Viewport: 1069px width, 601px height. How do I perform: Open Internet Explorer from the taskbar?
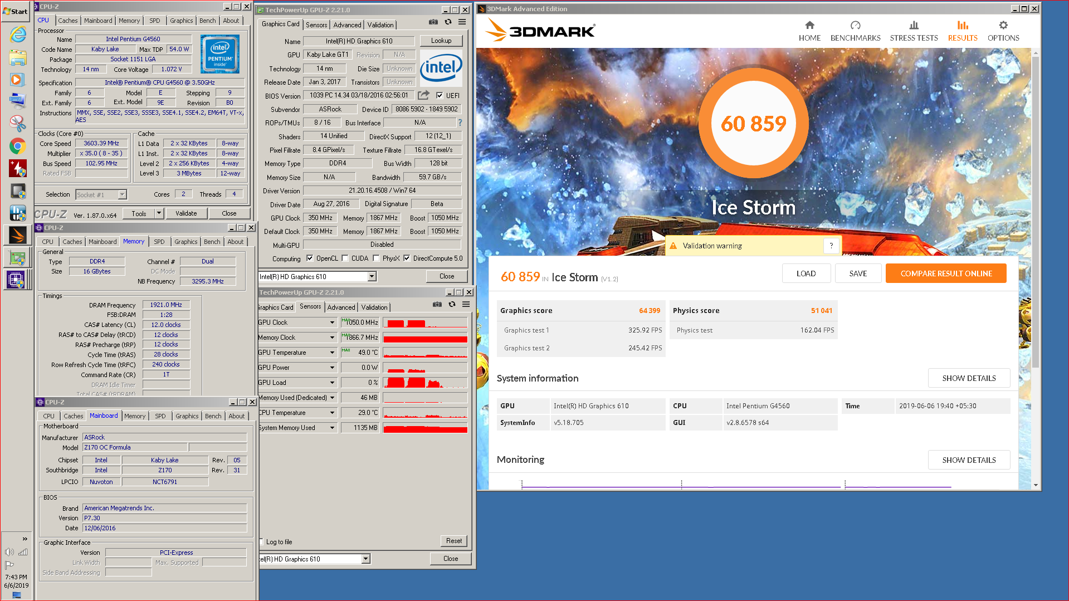18,35
